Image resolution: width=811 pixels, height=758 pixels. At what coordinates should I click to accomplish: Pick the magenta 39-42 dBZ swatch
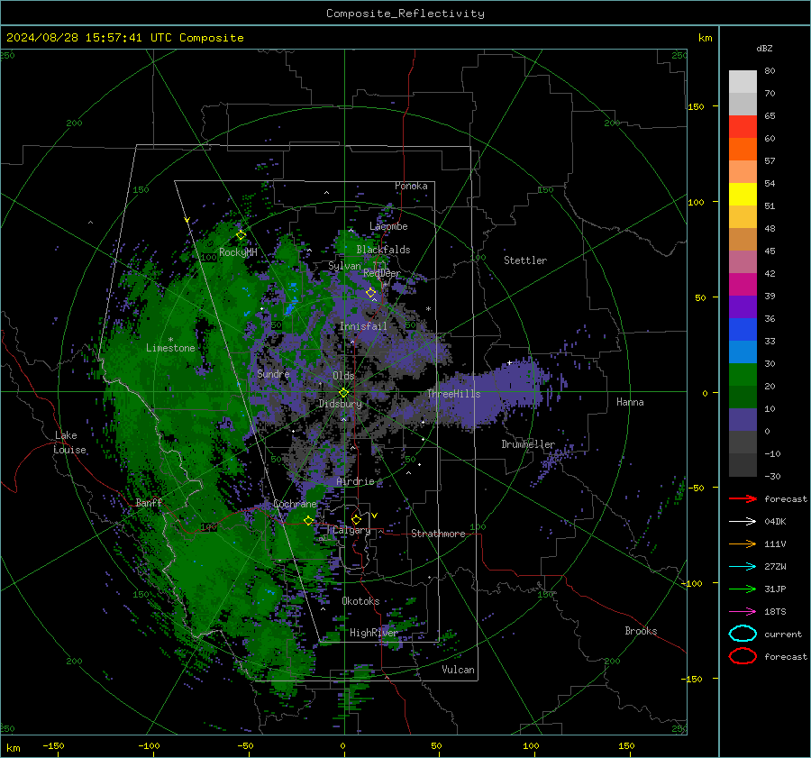(743, 284)
